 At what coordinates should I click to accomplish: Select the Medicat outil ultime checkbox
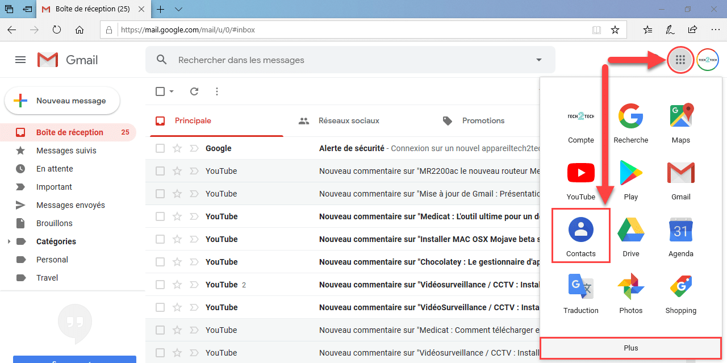tap(160, 216)
